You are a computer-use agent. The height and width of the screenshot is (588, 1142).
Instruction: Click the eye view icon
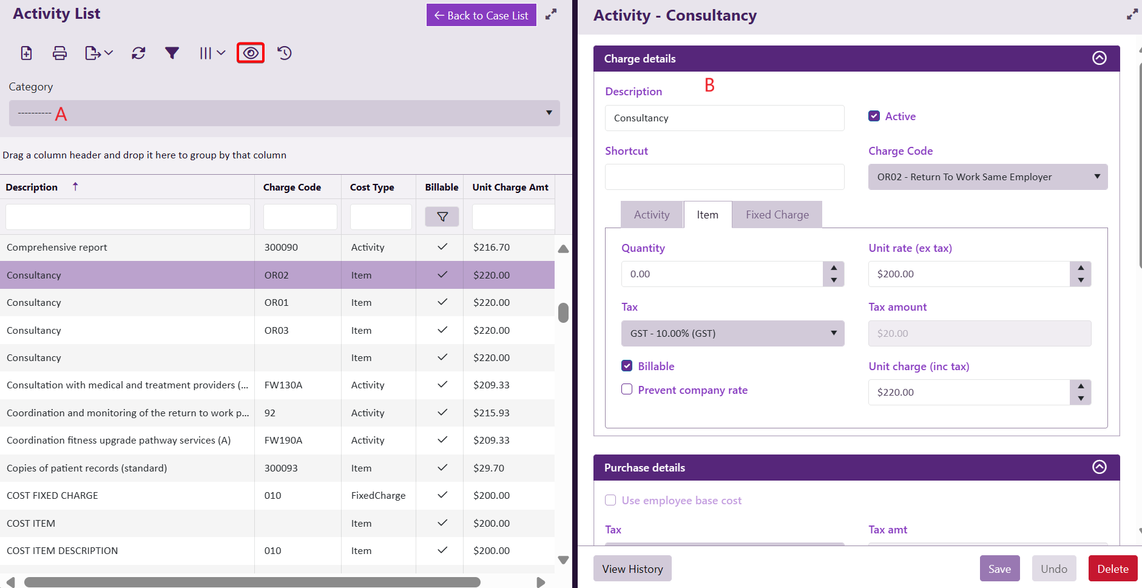tap(251, 53)
